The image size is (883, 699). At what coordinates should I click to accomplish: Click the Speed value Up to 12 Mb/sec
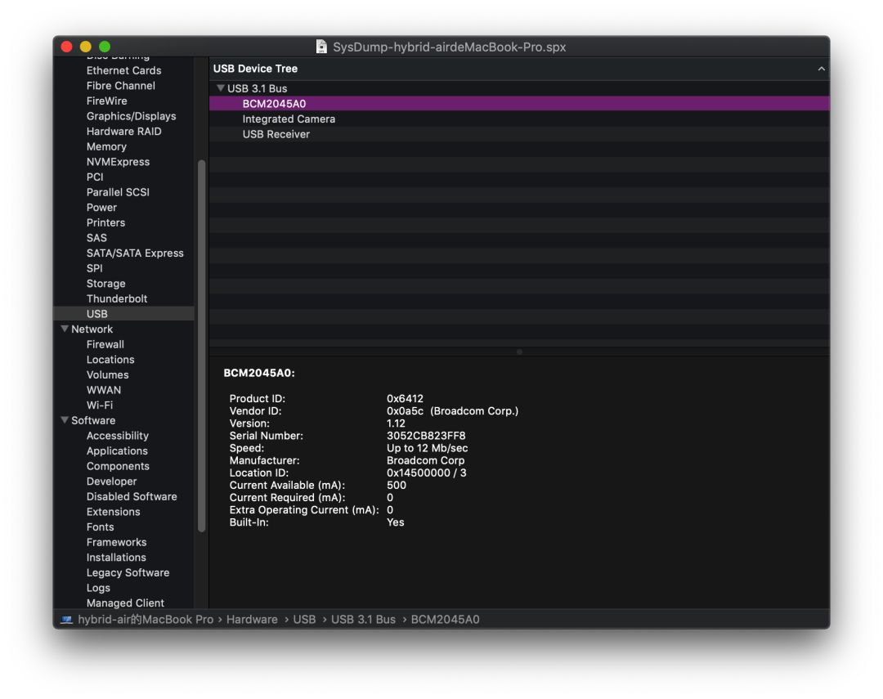[427, 448]
